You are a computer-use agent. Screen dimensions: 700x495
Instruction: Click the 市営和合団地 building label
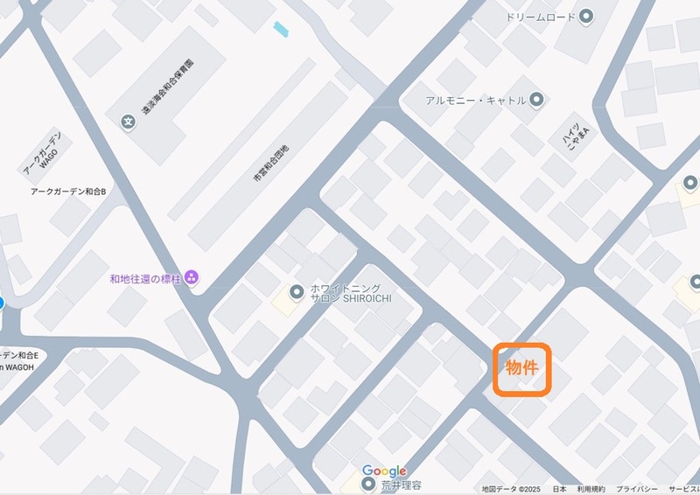pos(271,164)
